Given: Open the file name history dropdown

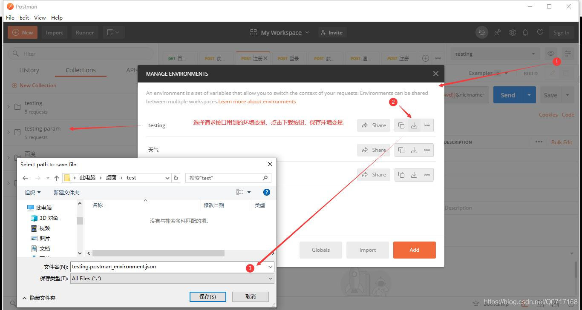Looking at the screenshot, I should (x=270, y=267).
